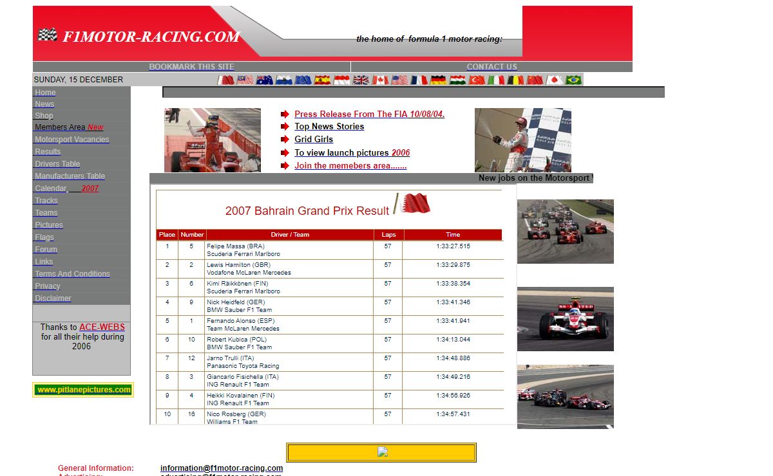
Task: Click the Felipe Massa (BRA) result row
Action: [329, 250]
